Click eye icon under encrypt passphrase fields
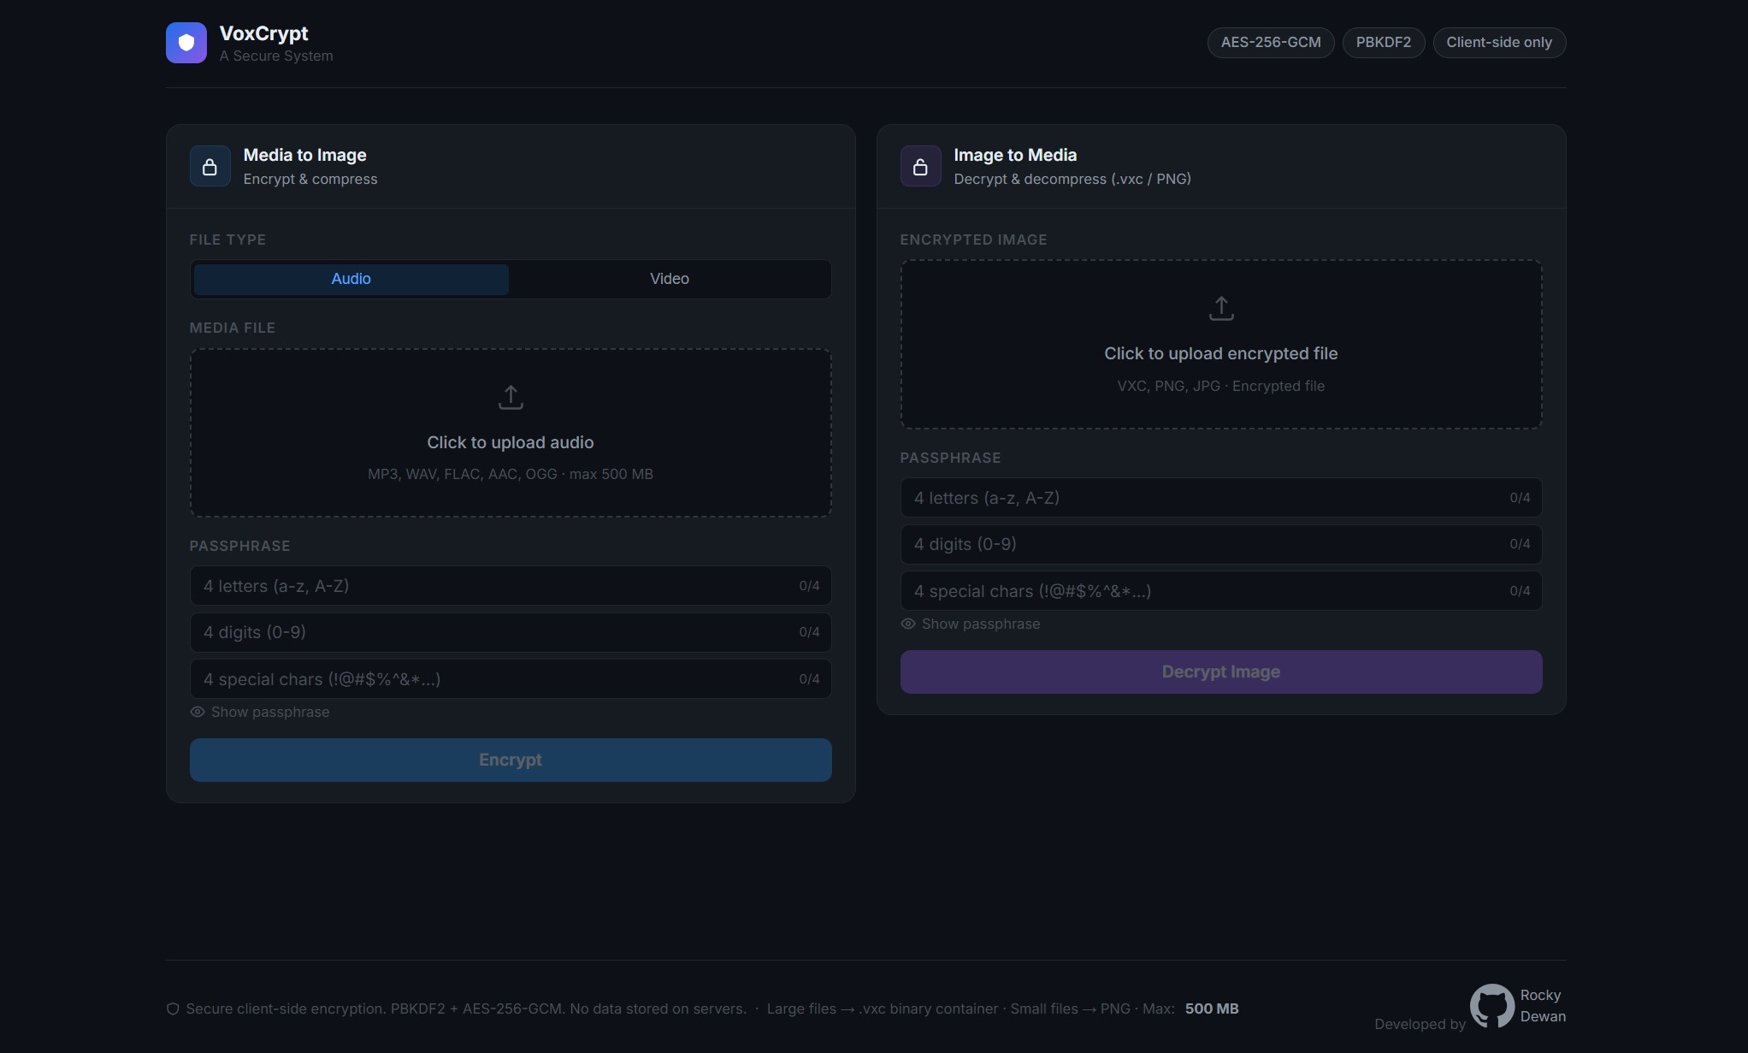Screen dimensions: 1748x1053 (x=198, y=713)
